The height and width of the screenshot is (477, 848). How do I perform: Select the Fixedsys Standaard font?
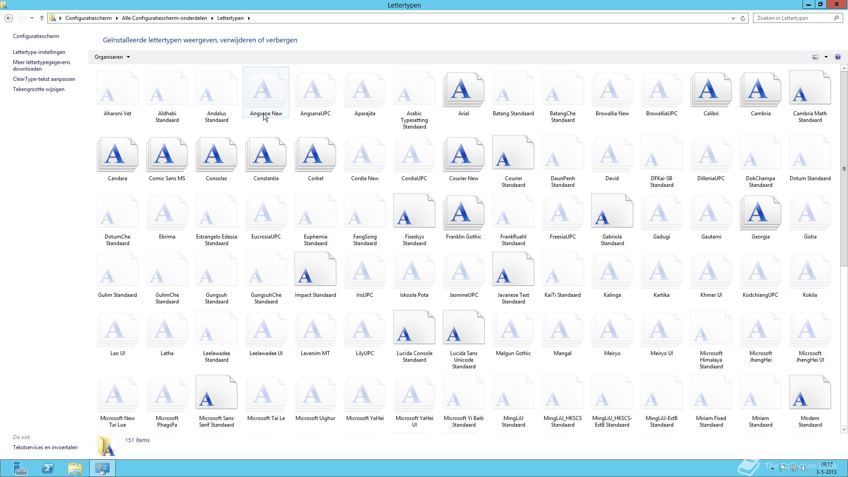(414, 220)
